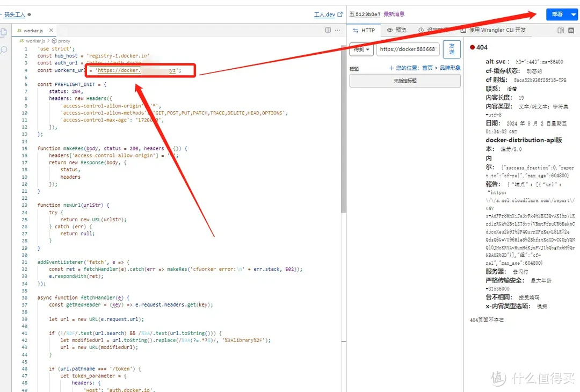Open editor more actions ellipsis menu
This screenshot has height=392, width=580.
(x=338, y=31)
